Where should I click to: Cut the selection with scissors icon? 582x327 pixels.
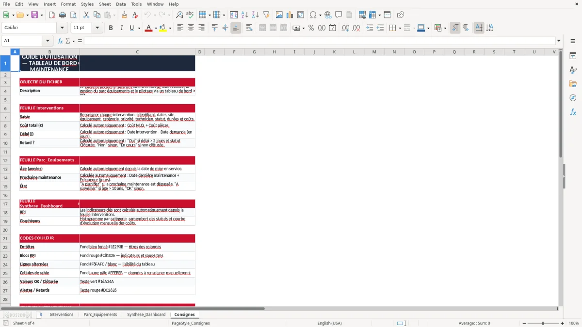(86, 15)
